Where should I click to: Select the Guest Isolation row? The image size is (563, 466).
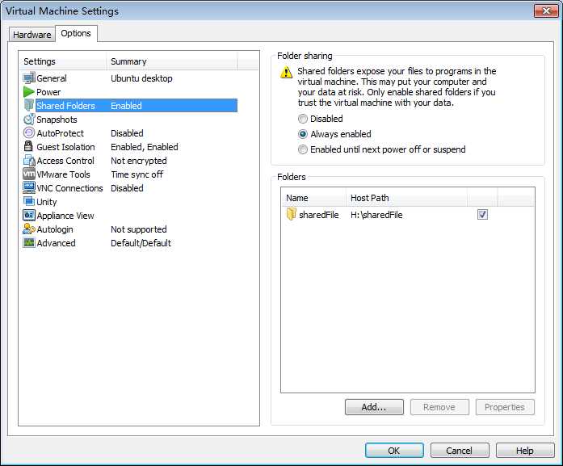pyautogui.click(x=129, y=146)
